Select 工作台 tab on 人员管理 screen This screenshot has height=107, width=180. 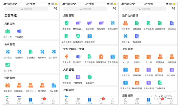90,101
